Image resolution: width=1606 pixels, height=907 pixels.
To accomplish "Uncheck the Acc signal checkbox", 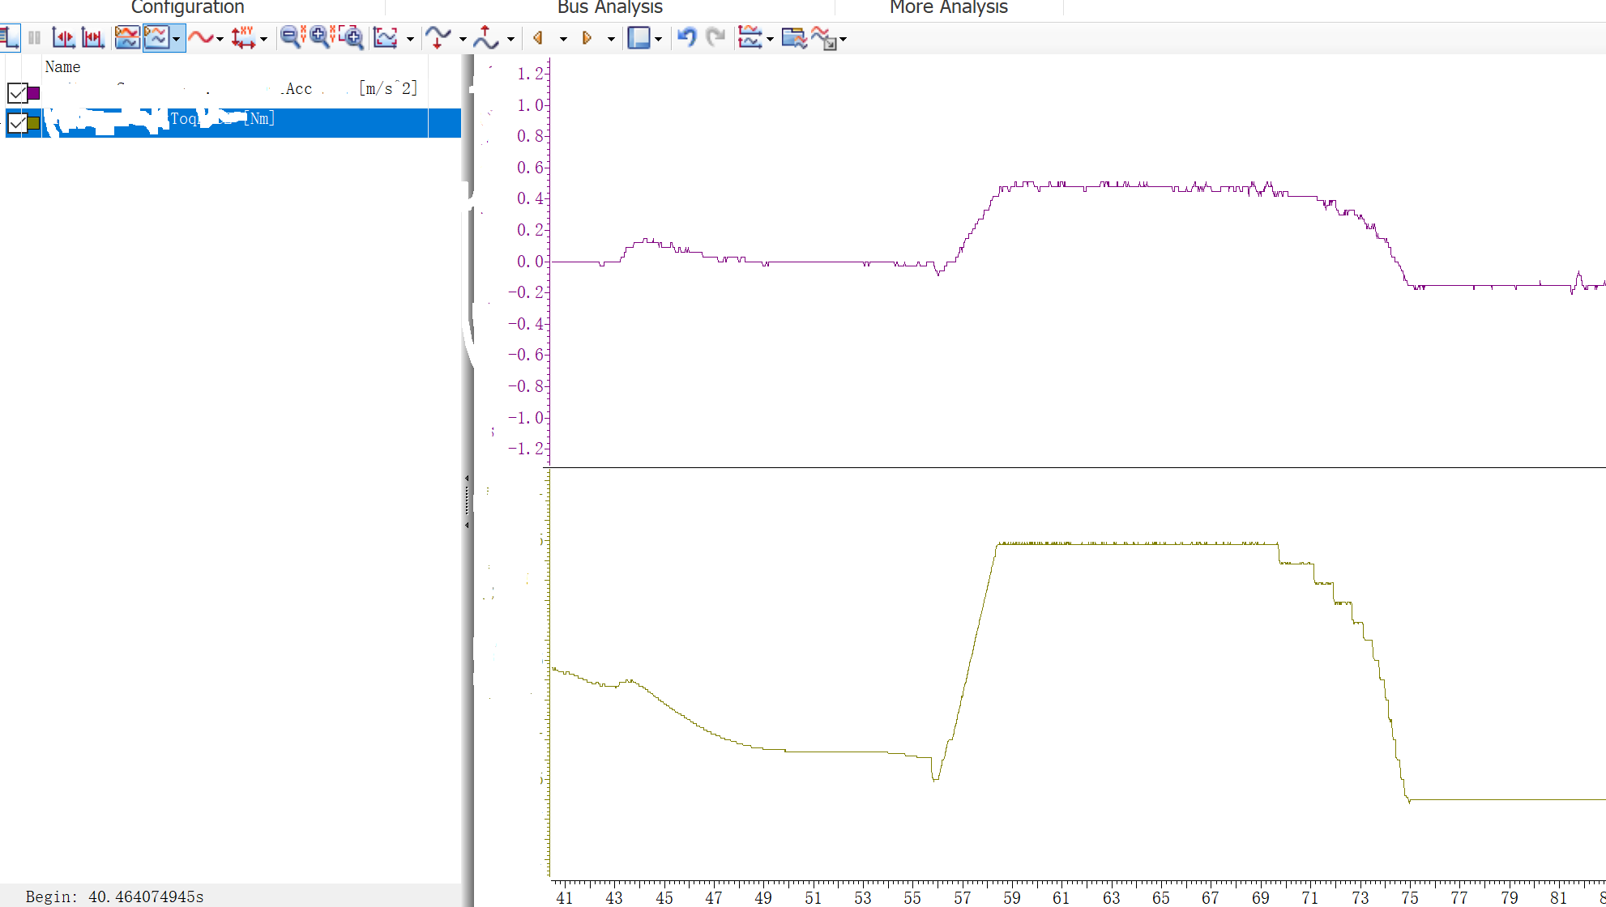I will point(17,93).
